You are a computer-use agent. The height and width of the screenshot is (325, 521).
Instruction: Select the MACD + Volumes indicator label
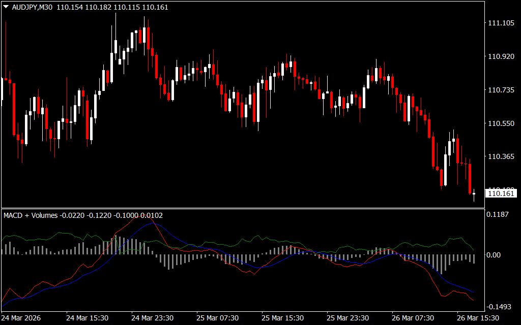30,215
